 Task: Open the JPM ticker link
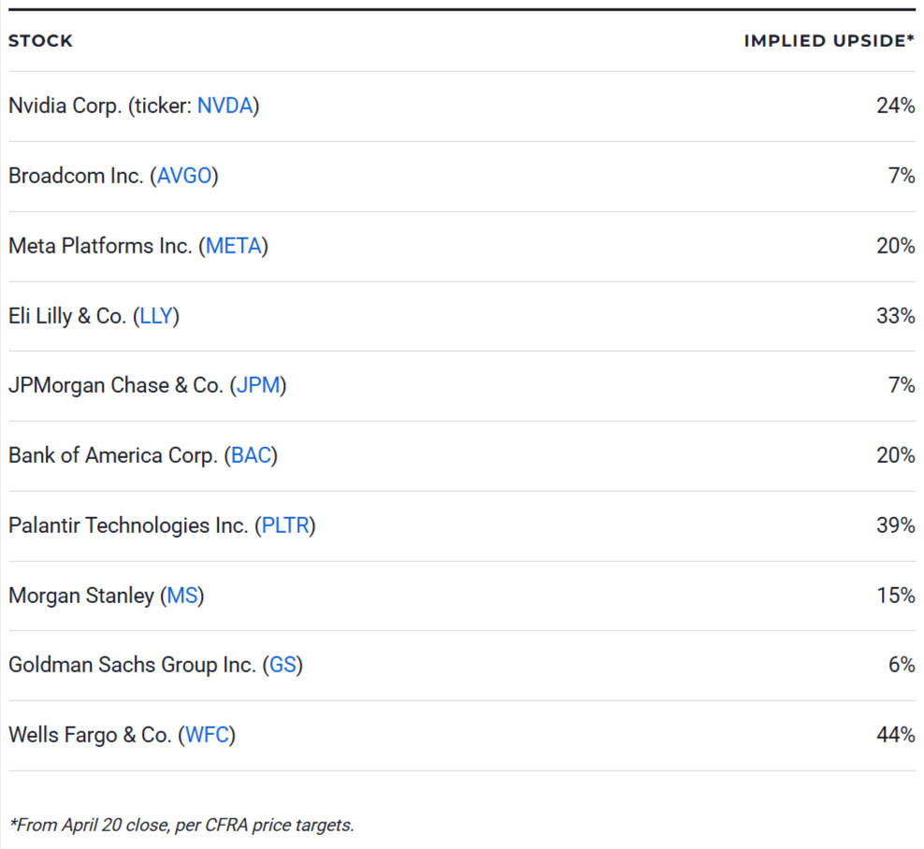(x=258, y=385)
